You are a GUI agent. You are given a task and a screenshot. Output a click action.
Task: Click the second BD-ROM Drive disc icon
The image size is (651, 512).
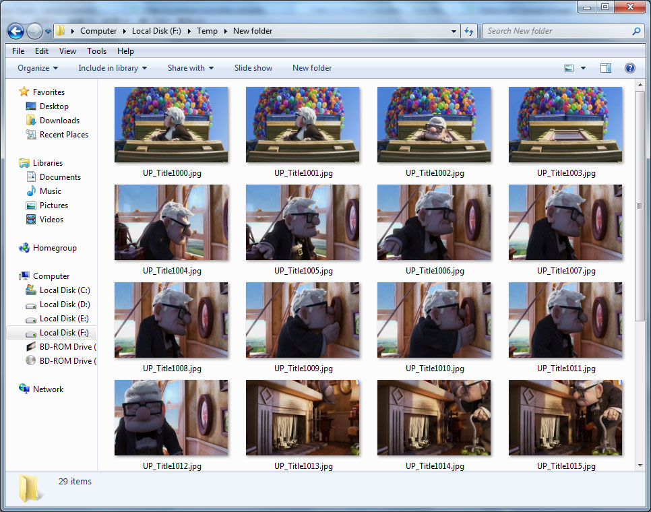[31, 360]
